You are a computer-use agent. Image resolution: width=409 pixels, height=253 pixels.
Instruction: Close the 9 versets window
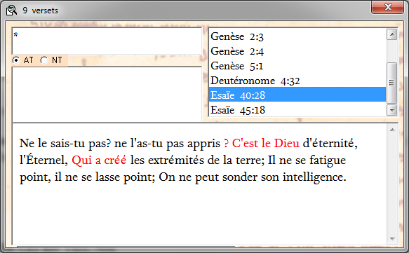pyautogui.click(x=388, y=7)
